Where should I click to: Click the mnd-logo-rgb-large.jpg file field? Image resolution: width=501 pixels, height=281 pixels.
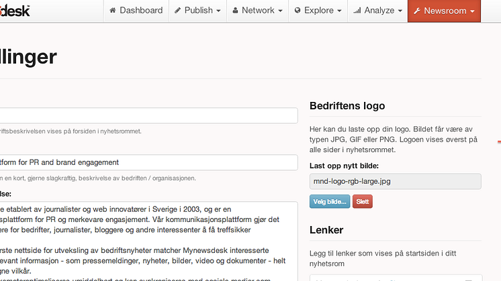pos(396,181)
